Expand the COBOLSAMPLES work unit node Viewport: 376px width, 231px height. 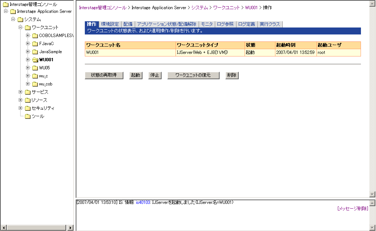tap(28, 36)
